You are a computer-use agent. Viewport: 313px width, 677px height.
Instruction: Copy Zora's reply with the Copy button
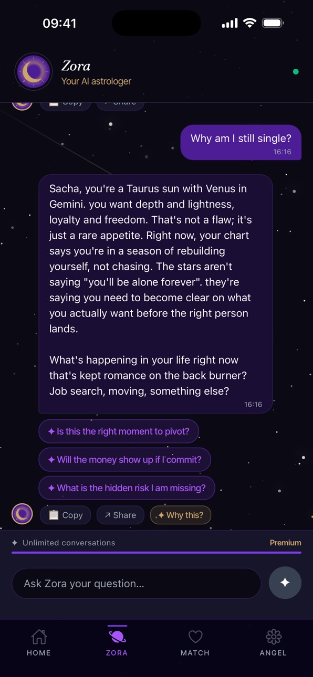[x=66, y=515]
